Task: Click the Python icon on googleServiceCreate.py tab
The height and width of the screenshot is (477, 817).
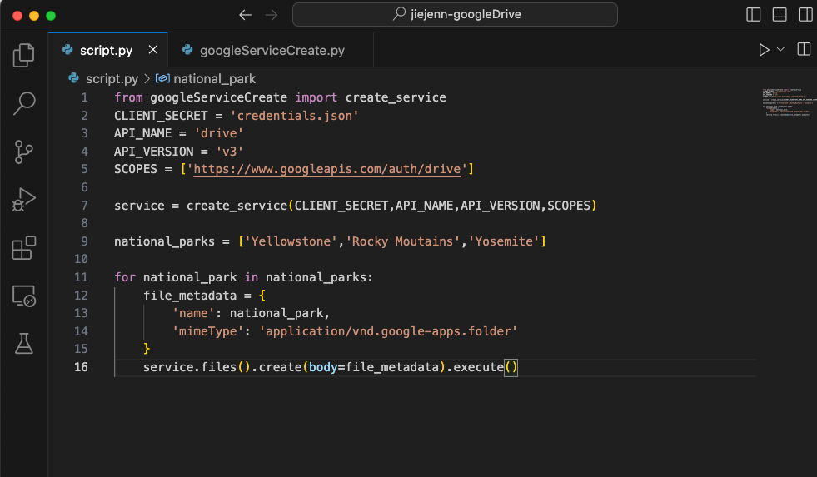Action: click(187, 49)
